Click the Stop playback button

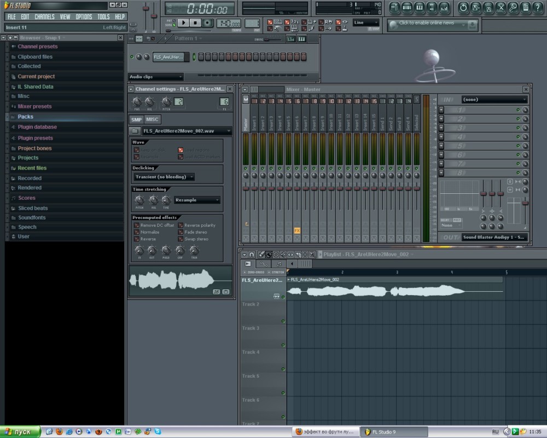(x=196, y=22)
